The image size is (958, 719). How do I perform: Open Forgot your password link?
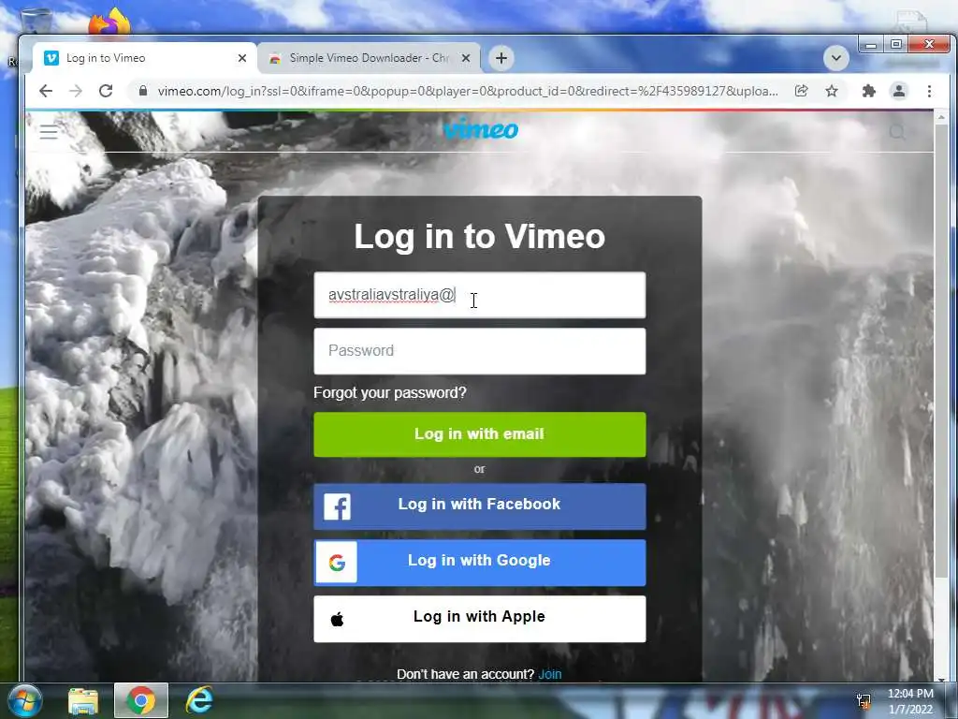coord(390,392)
